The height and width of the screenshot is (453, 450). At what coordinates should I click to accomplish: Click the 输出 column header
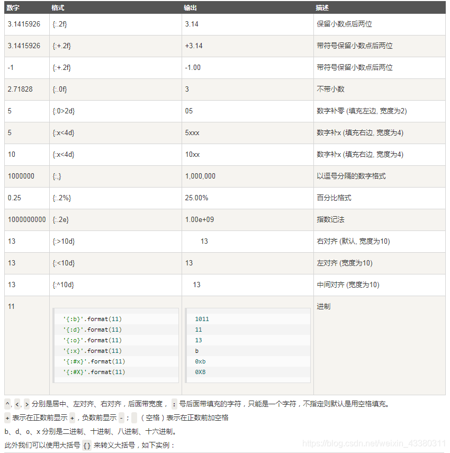coord(190,8)
